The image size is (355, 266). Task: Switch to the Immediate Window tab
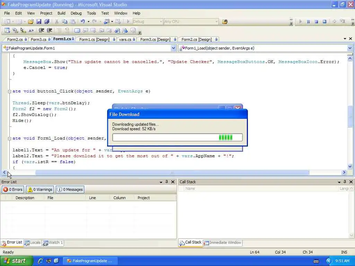(223, 243)
